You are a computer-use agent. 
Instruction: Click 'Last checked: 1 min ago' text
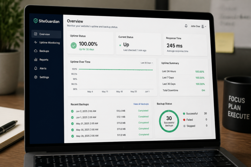click(135, 50)
